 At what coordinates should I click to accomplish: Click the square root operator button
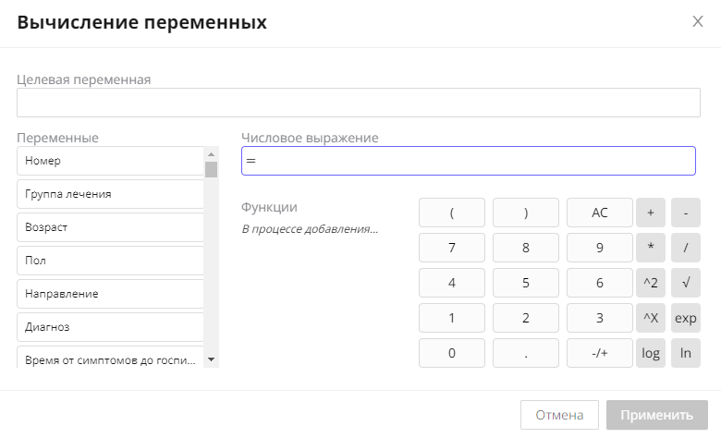click(x=685, y=283)
